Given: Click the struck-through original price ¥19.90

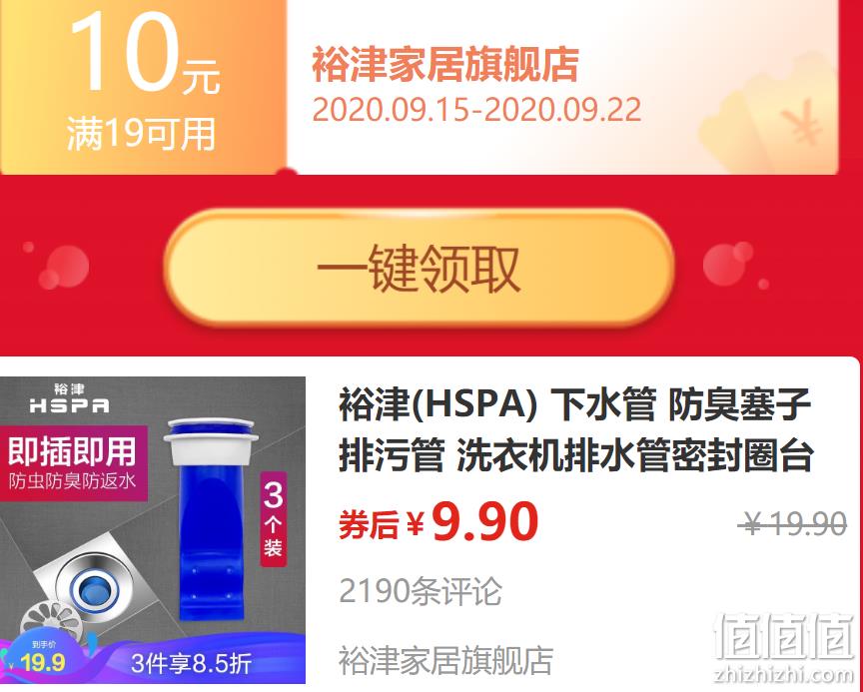Looking at the screenshot, I should click(x=792, y=523).
